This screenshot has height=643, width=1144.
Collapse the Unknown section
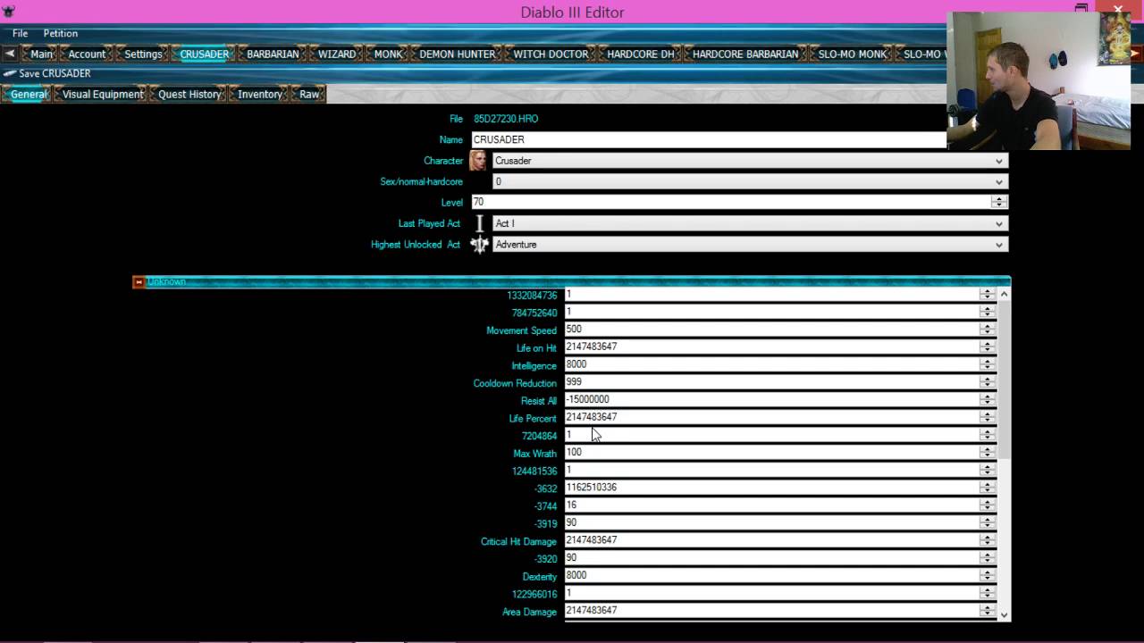[139, 282]
